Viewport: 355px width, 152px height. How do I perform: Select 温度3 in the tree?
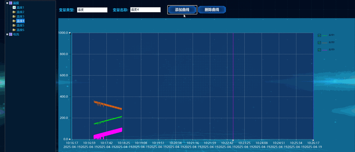[x=20, y=16]
